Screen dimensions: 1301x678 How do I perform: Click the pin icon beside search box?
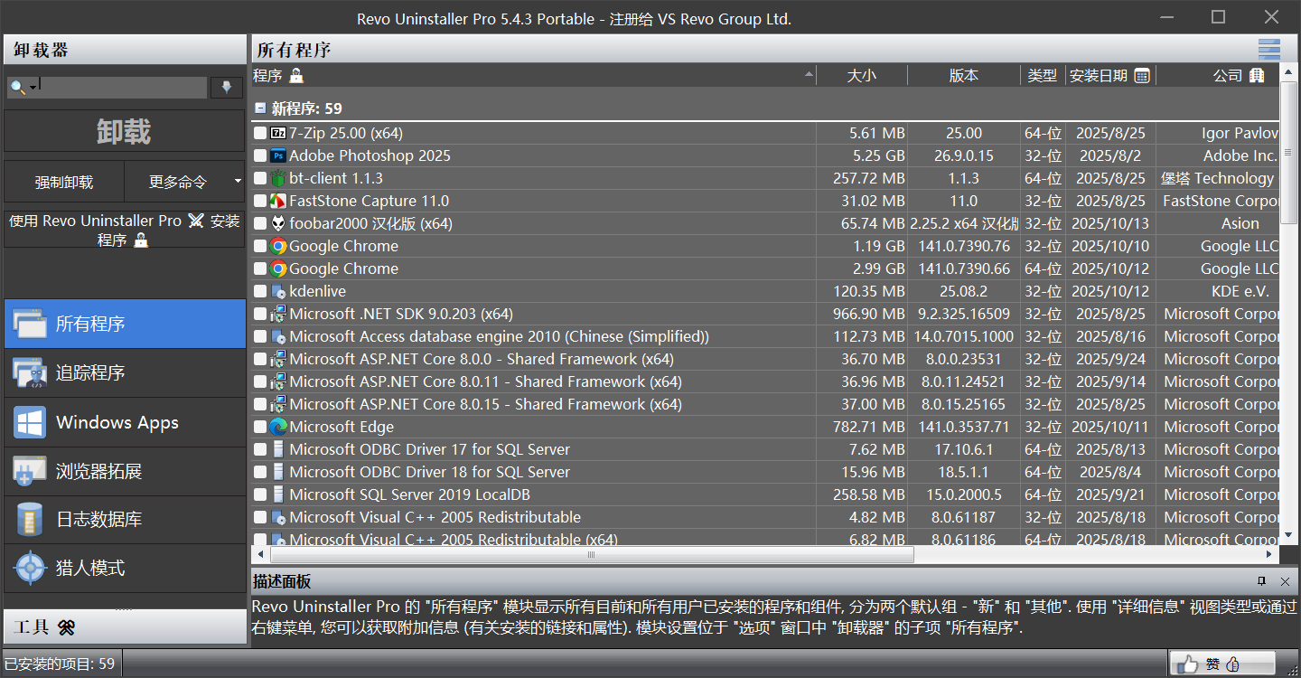(x=226, y=87)
